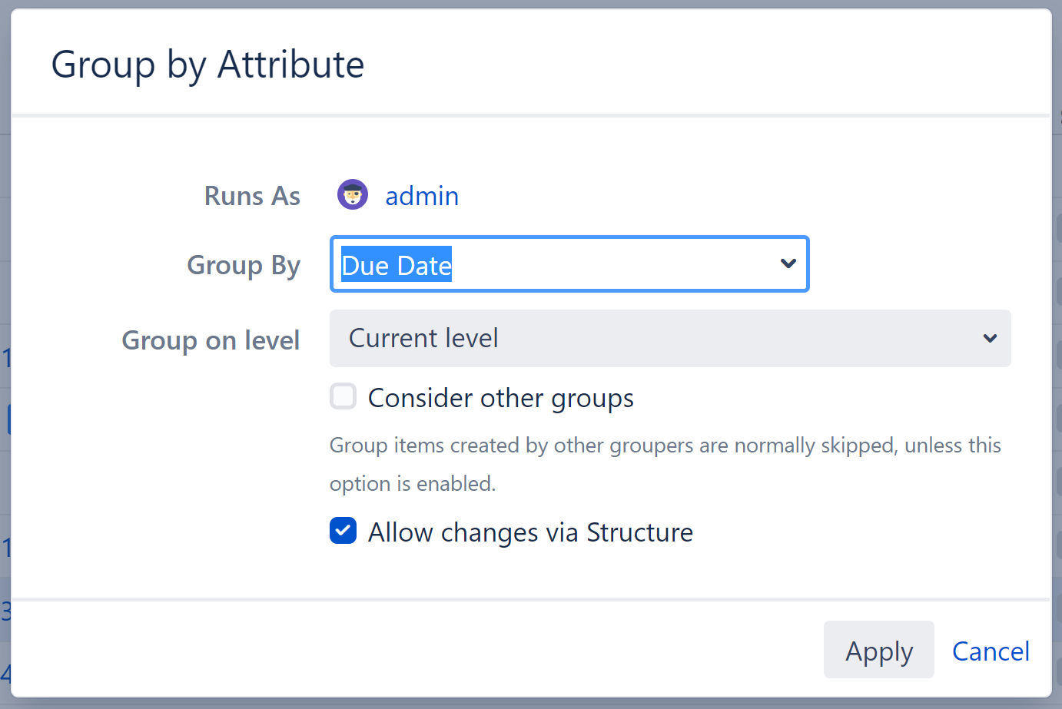Click the Allow changes via Structure label text
The image size is (1062, 709).
pos(530,532)
